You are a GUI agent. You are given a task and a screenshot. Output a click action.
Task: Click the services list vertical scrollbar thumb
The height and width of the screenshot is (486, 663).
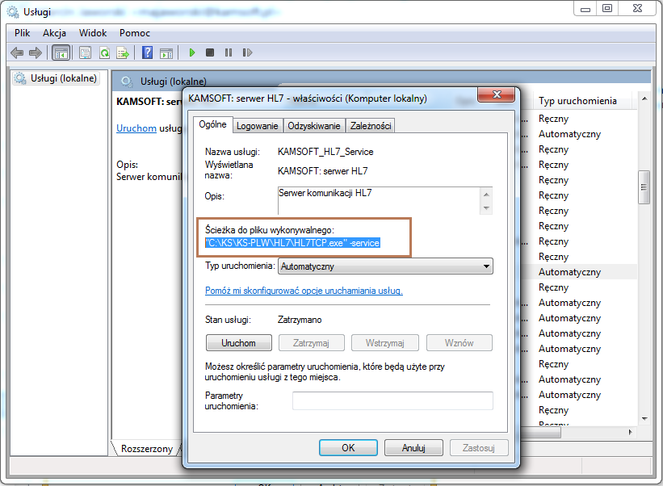(x=644, y=187)
